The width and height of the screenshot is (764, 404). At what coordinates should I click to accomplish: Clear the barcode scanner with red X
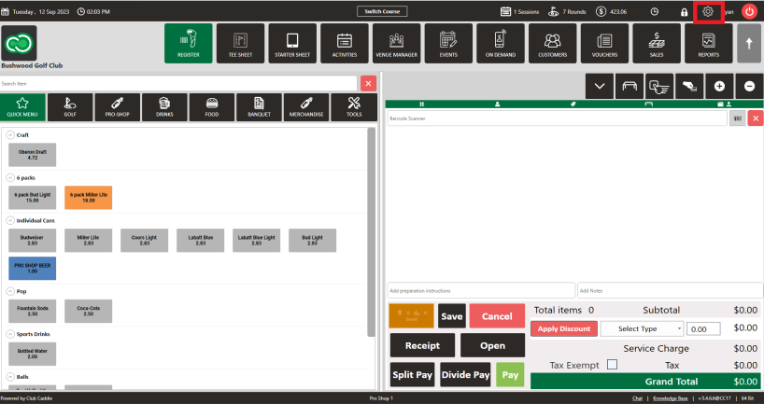(756, 118)
